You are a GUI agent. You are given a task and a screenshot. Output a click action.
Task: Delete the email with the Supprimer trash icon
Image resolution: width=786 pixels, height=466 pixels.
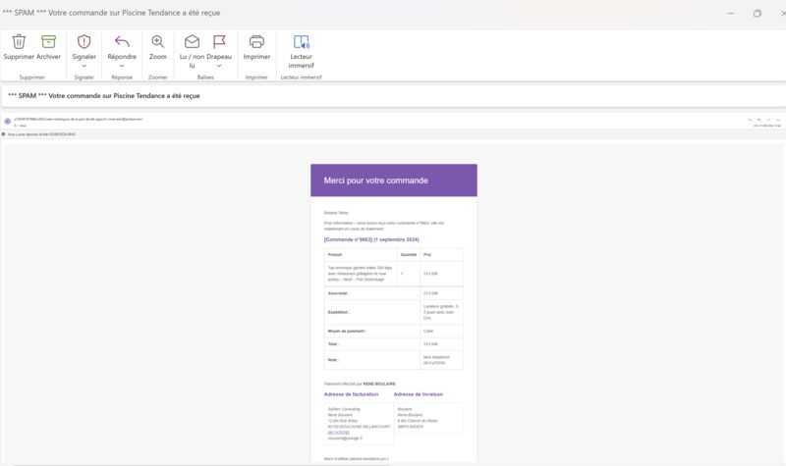click(19, 41)
